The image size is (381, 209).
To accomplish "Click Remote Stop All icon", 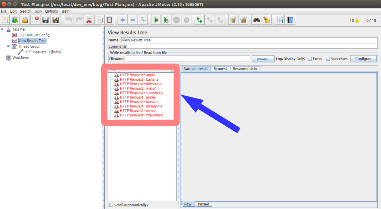I will 210,20.
